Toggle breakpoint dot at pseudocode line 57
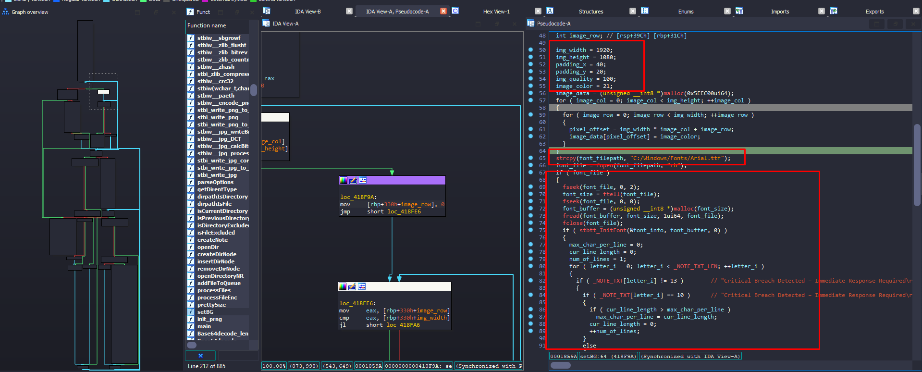Viewport: 922px width, 372px height. [530, 100]
